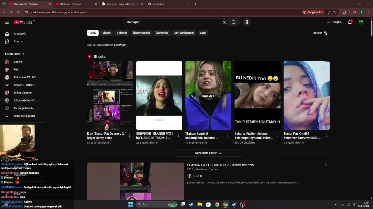Screen dimensions: 373x209
Task: Open the browser extensions puzzle icon
Action: point(344,12)
